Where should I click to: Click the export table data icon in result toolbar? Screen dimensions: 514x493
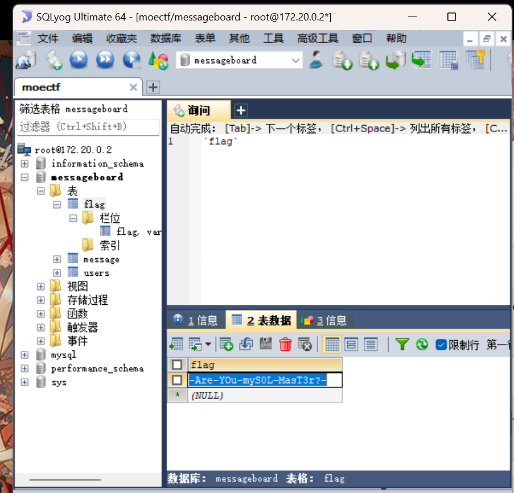point(176,344)
